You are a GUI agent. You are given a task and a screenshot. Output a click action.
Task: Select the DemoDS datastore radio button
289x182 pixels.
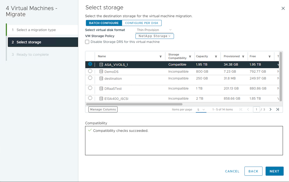[90, 71]
